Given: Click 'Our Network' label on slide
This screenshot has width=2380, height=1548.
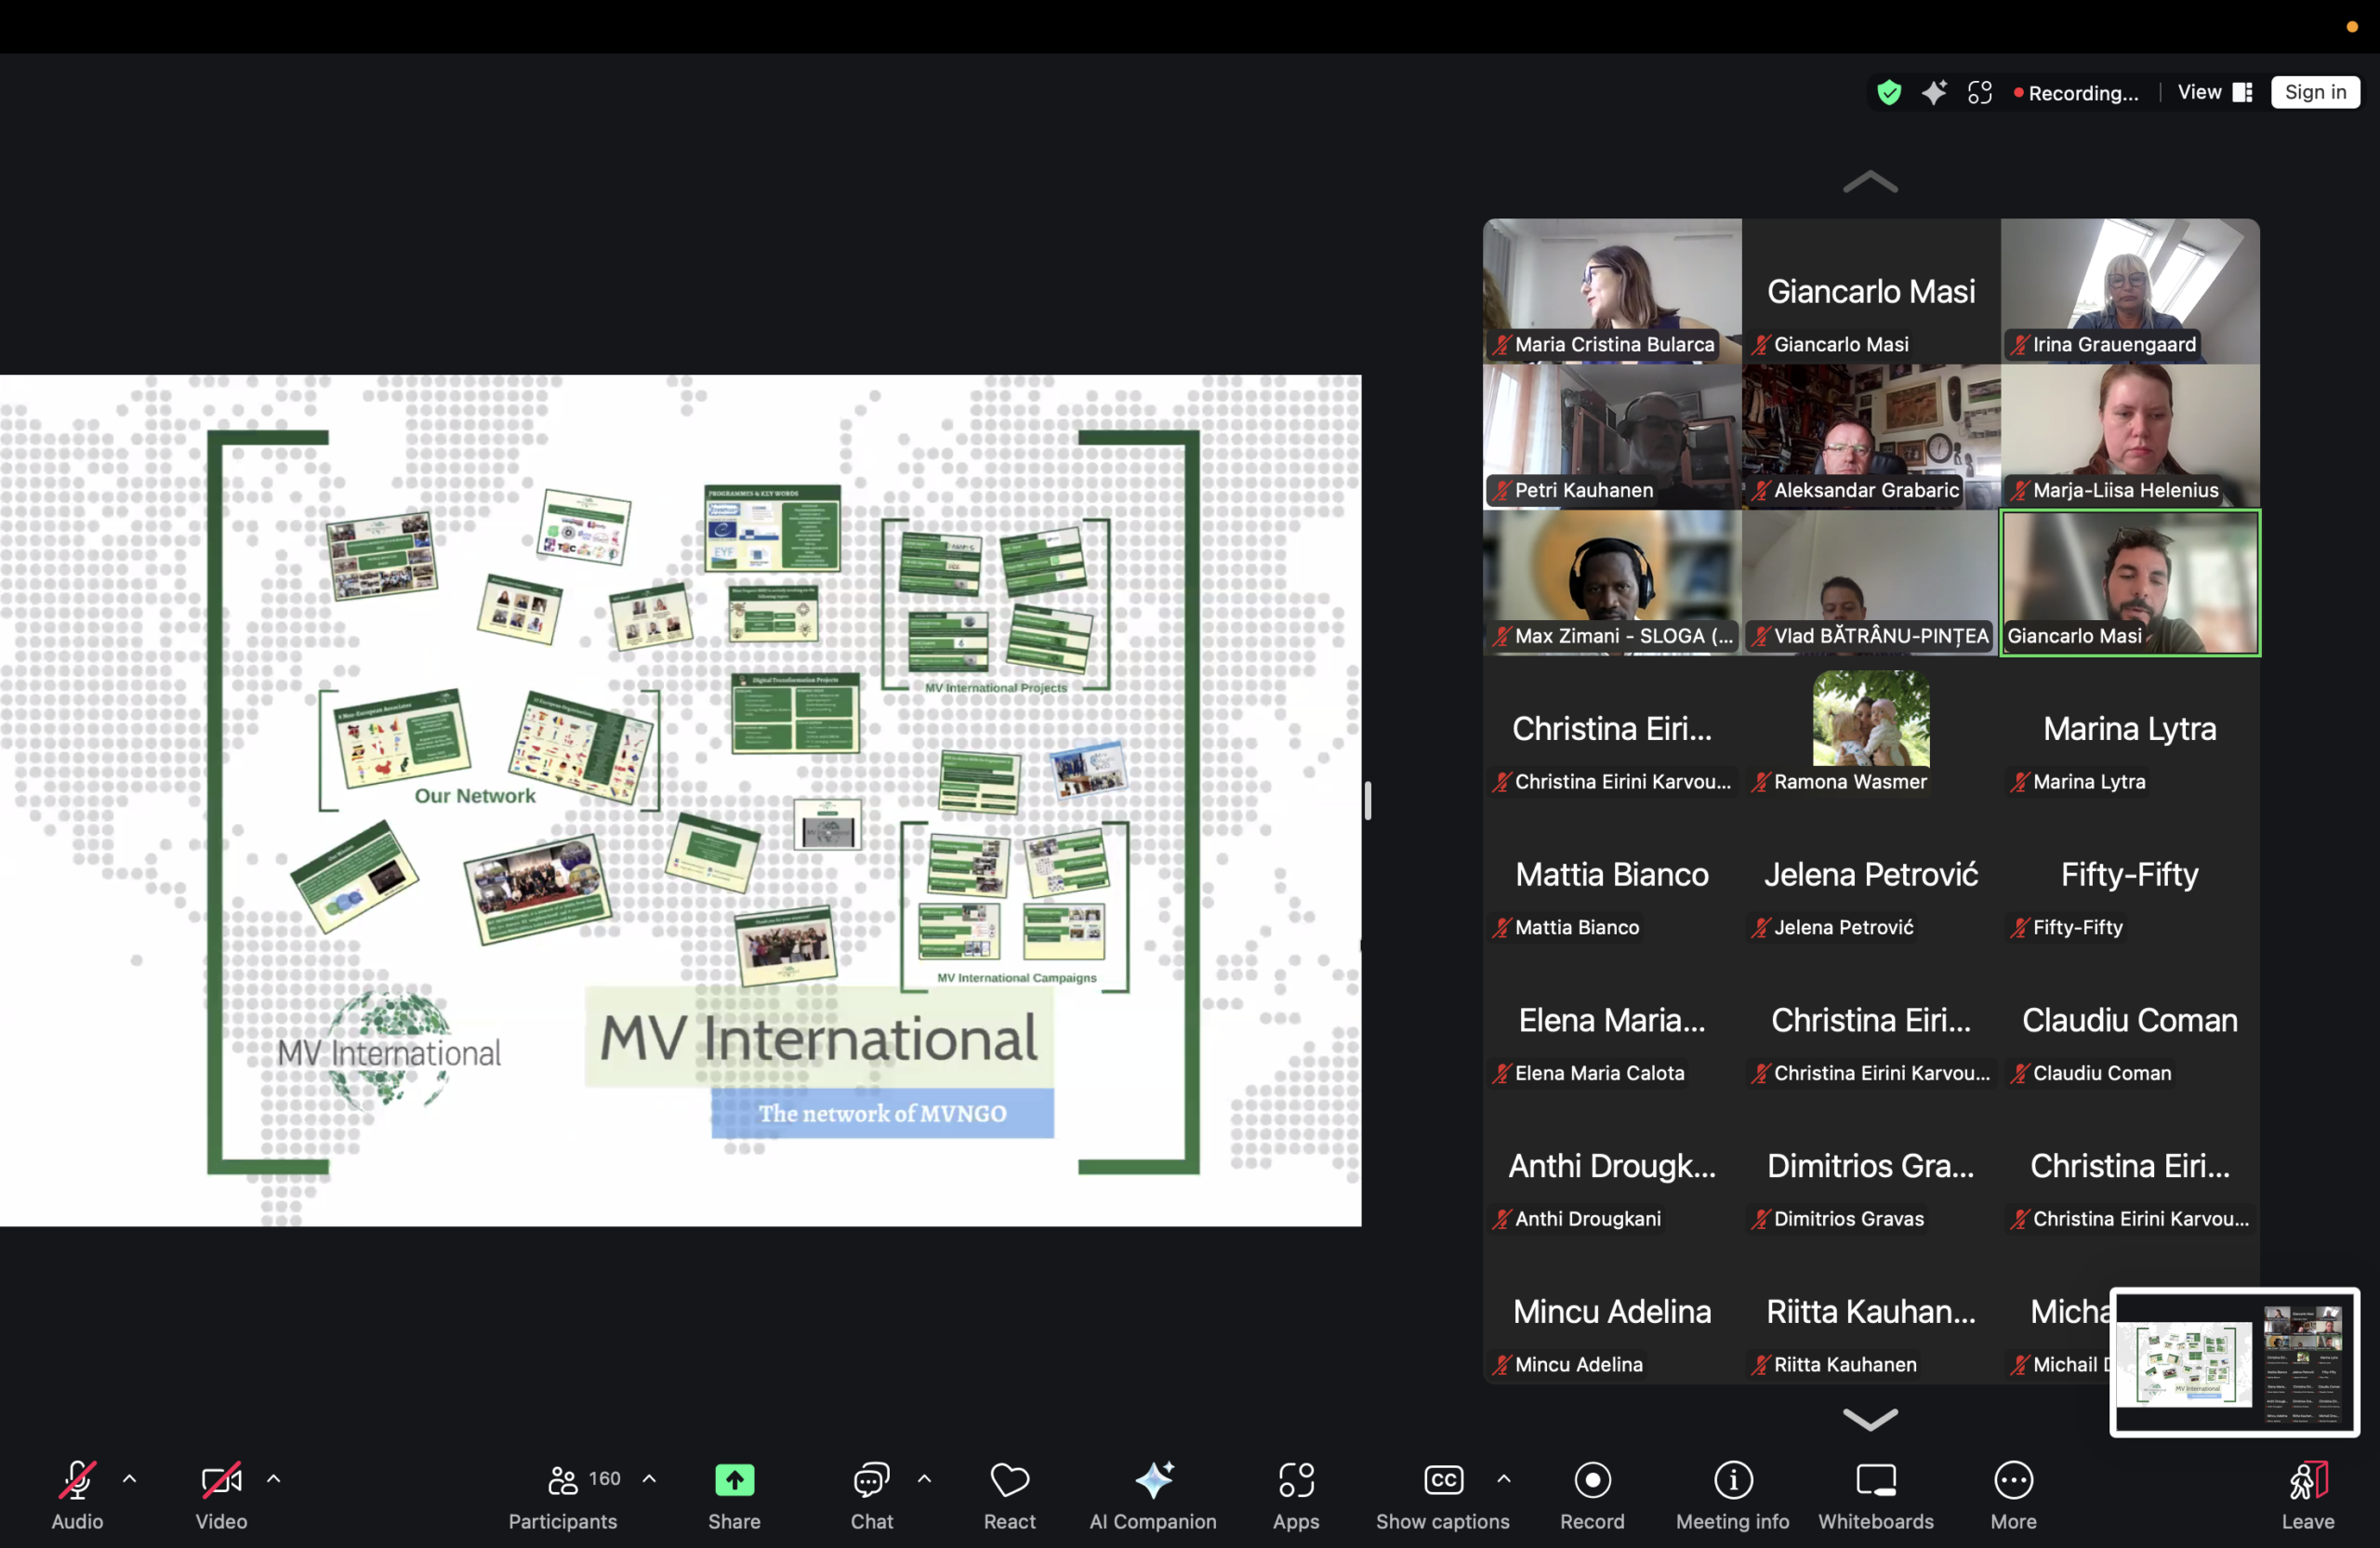Looking at the screenshot, I should (x=475, y=796).
